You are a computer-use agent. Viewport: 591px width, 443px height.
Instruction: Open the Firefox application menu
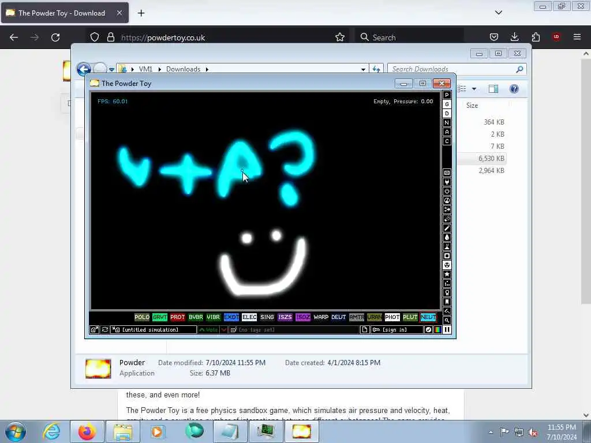[x=577, y=37]
